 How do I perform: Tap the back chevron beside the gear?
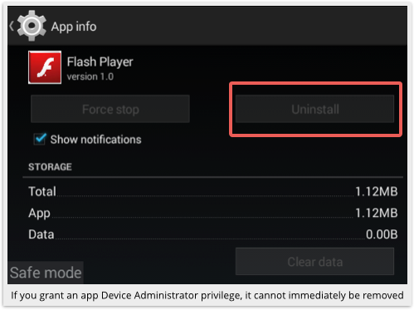tap(12, 26)
